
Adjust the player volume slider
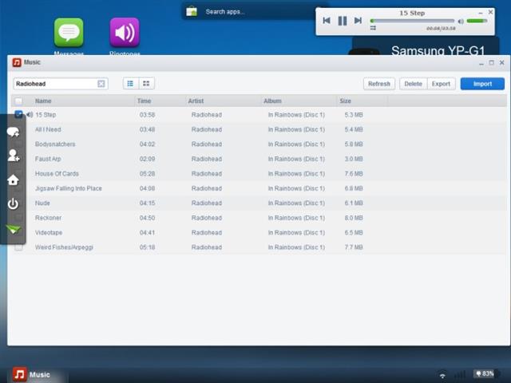click(x=477, y=22)
